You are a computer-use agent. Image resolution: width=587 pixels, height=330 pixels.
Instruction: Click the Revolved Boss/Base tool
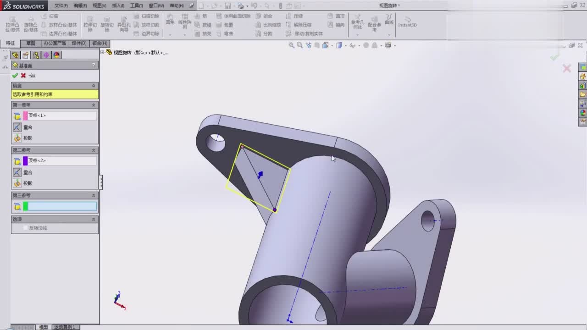31,24
